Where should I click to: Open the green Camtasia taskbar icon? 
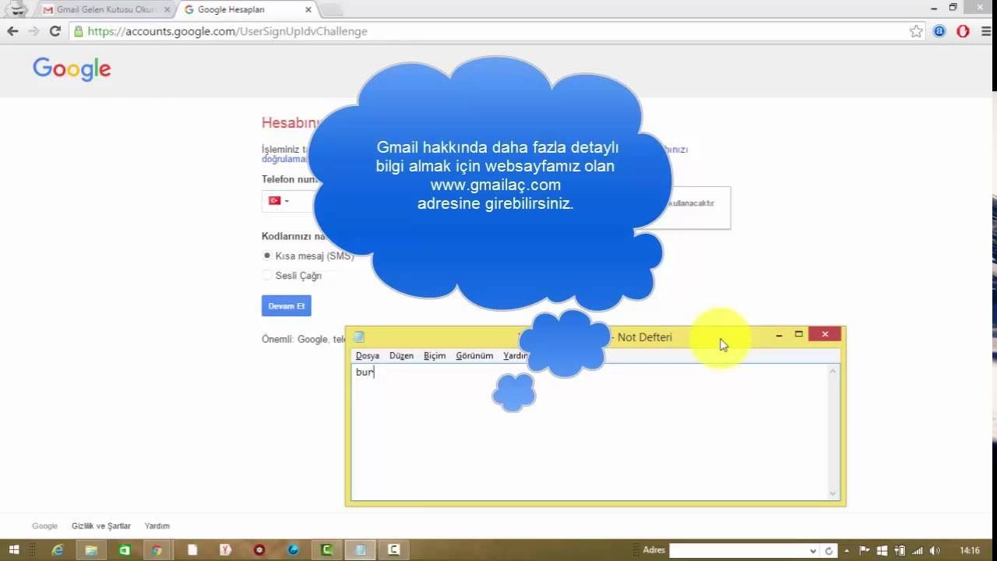327,550
